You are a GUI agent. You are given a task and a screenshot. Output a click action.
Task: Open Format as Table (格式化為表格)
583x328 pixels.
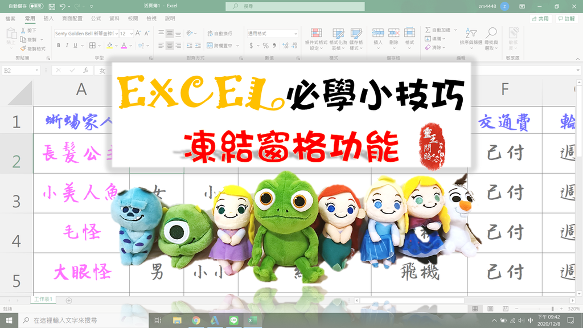pos(338,39)
